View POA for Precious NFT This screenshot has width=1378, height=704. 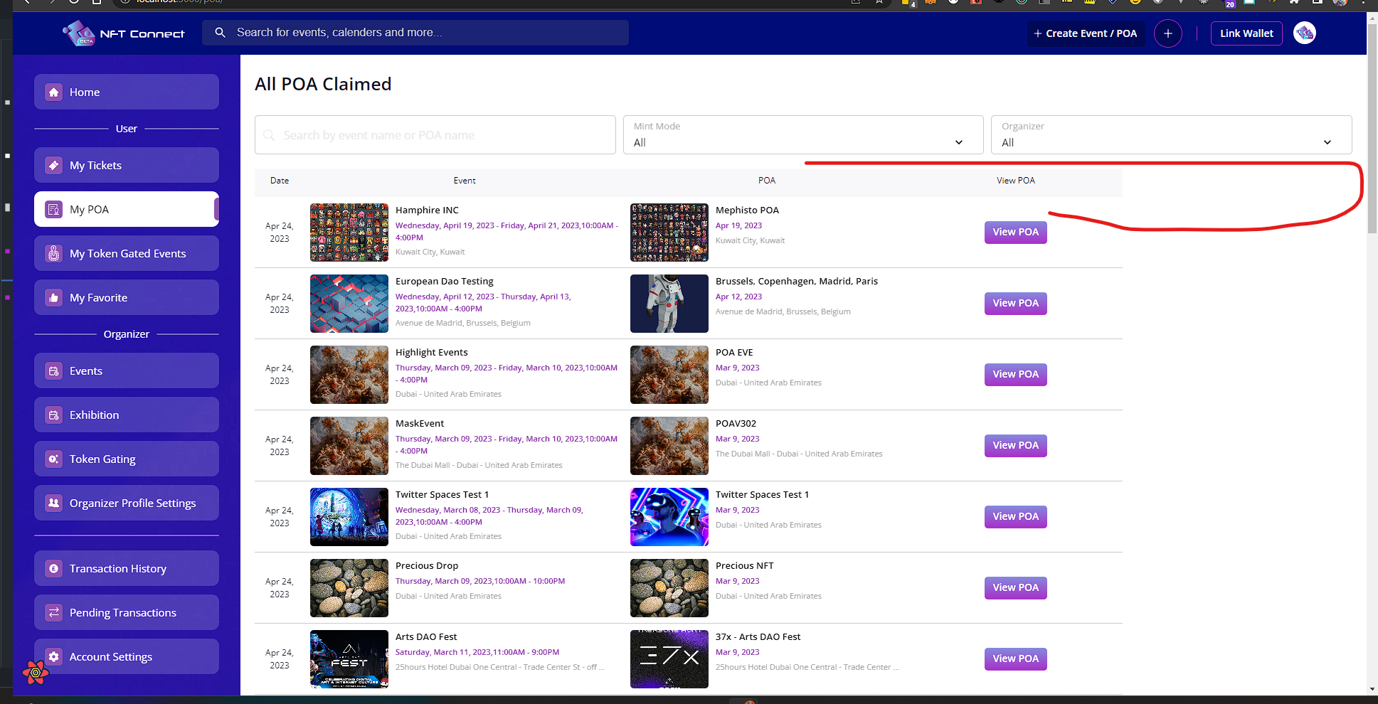point(1016,587)
